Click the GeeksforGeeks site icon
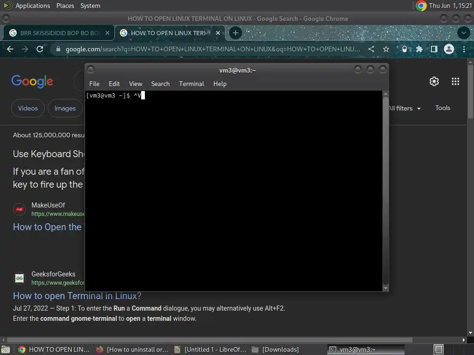 click(19, 278)
